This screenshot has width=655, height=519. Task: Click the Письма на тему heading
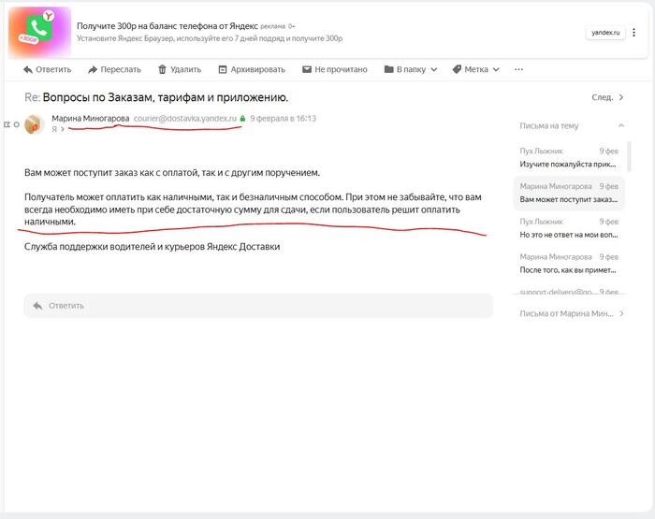549,125
